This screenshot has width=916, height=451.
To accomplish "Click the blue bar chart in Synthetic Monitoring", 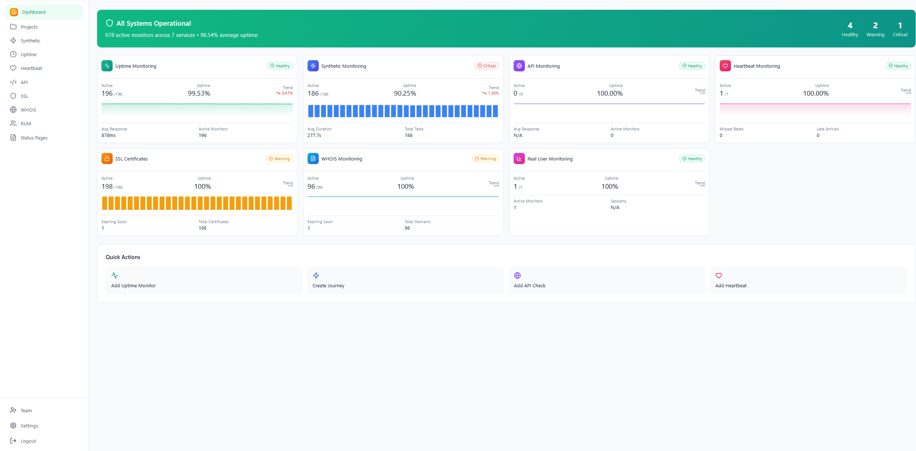I will [x=403, y=111].
